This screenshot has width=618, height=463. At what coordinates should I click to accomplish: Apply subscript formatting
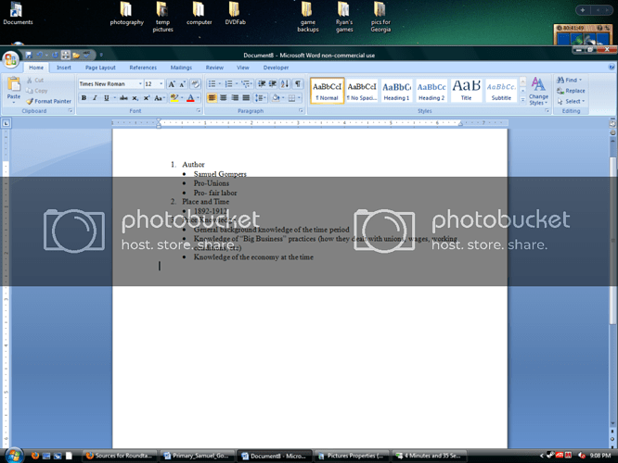tap(135, 98)
